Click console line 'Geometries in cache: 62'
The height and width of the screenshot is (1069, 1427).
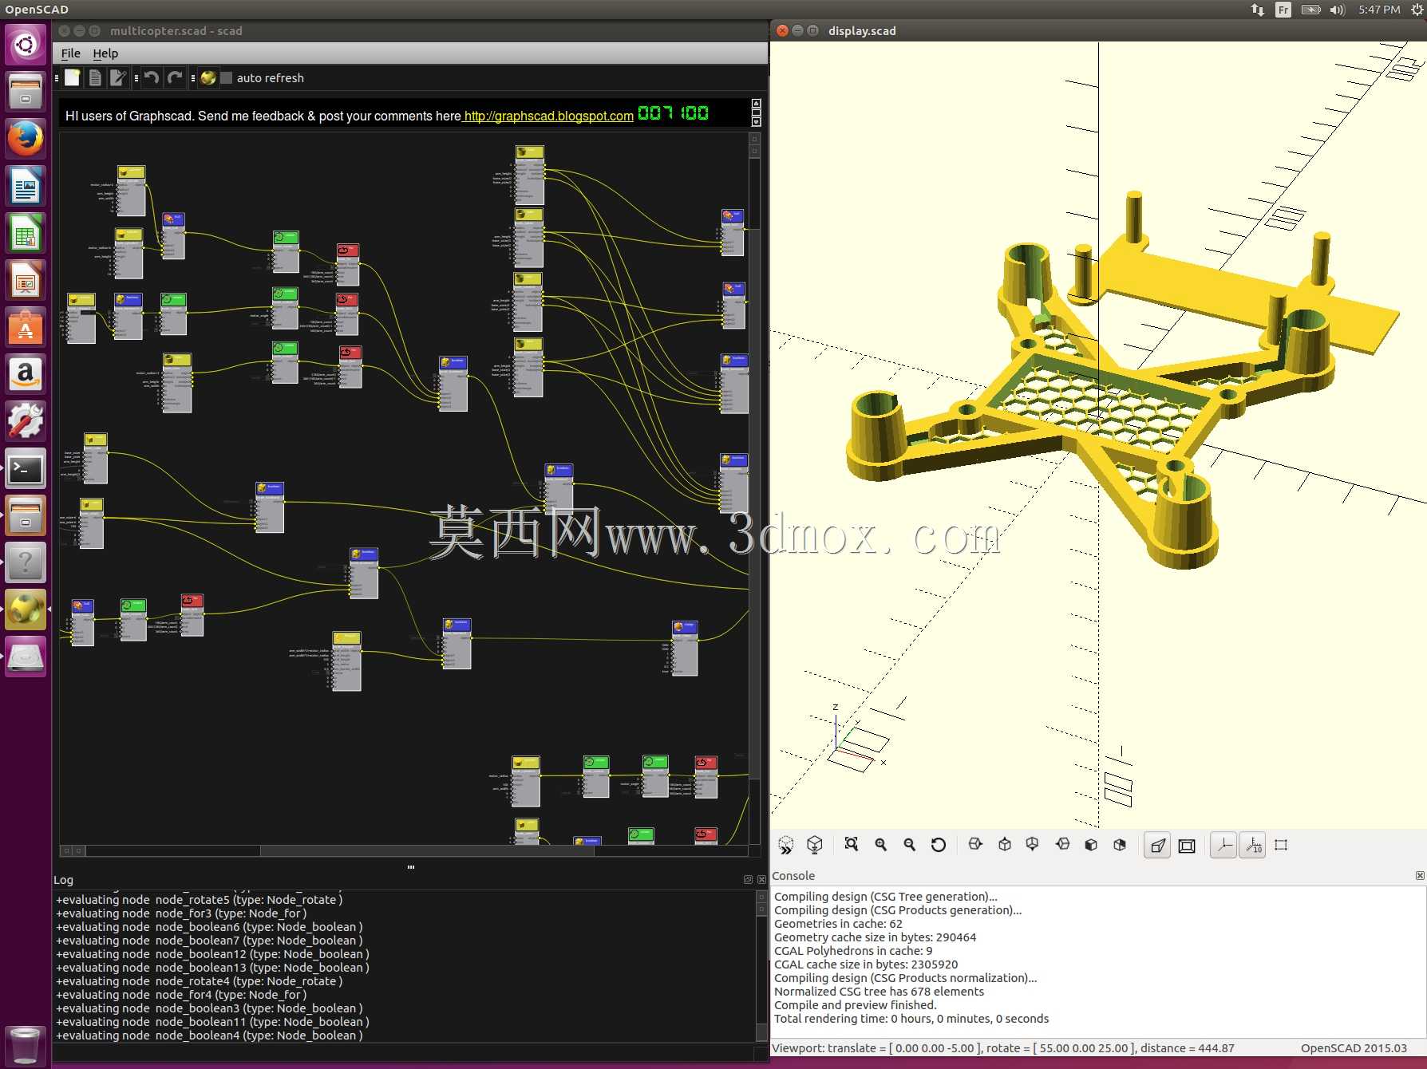[838, 924]
